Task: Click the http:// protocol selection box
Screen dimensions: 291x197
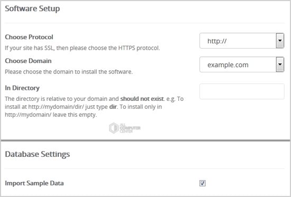Action: click(x=242, y=41)
